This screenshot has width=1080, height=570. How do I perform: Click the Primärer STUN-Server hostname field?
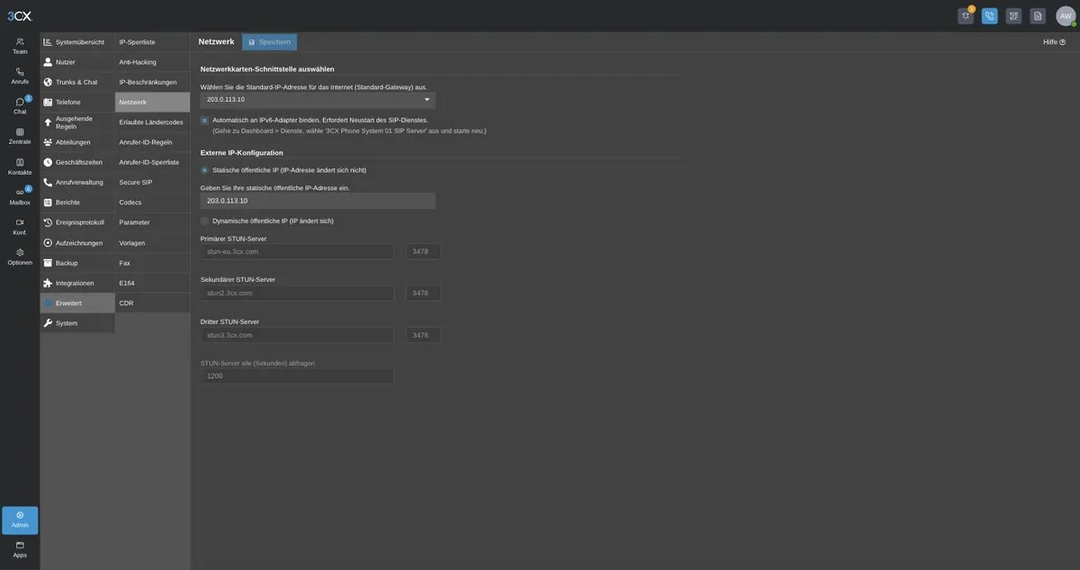tap(297, 251)
